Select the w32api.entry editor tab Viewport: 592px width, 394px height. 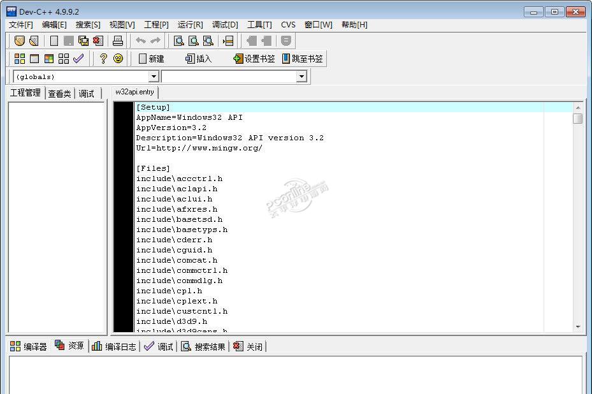(x=135, y=92)
